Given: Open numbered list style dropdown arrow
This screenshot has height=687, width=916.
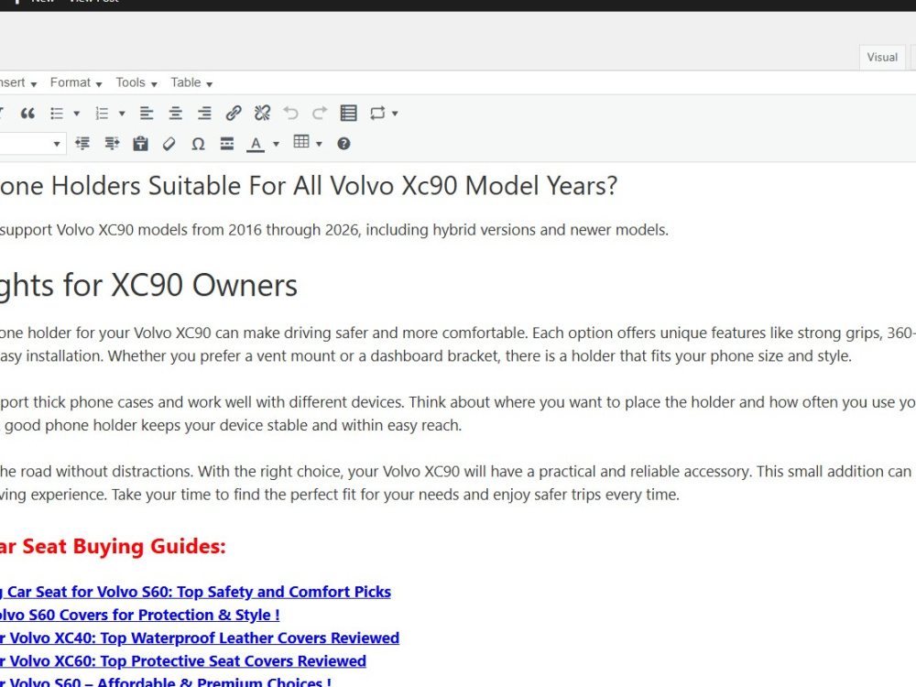Looking at the screenshot, I should 122,114.
